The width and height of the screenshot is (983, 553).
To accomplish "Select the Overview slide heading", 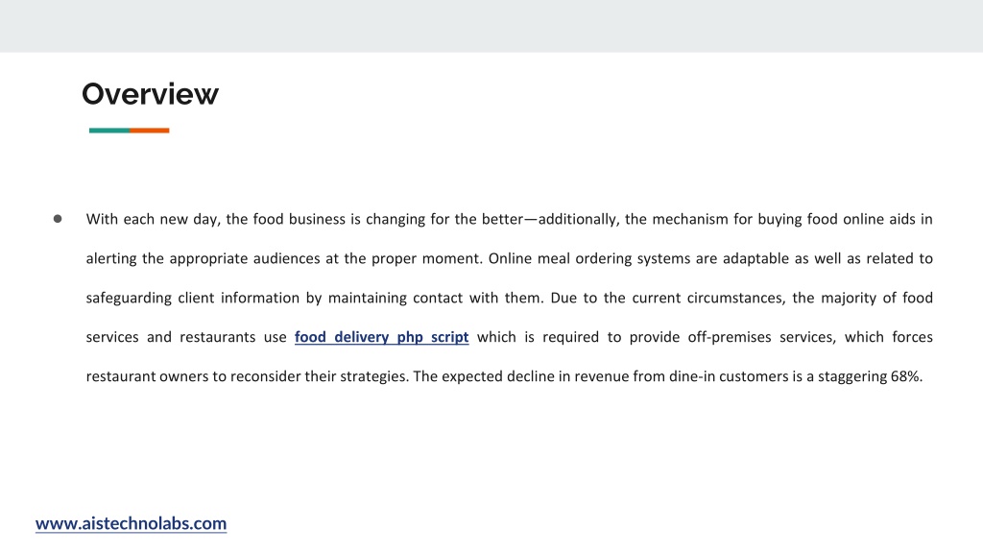I will click(x=151, y=94).
